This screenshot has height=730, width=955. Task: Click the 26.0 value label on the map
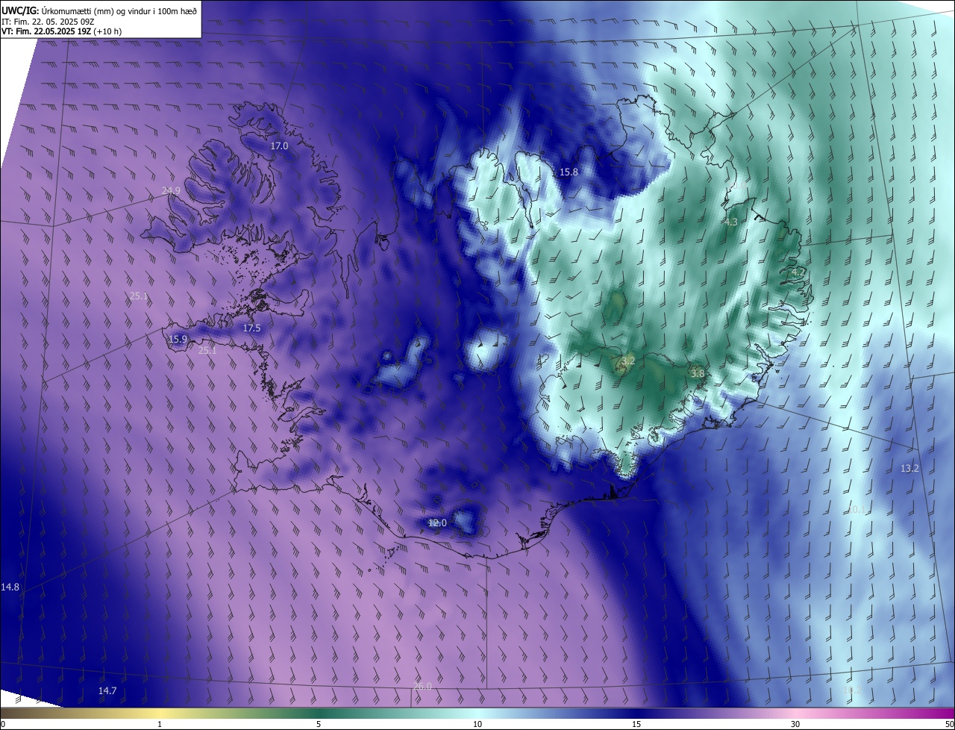tap(422, 687)
